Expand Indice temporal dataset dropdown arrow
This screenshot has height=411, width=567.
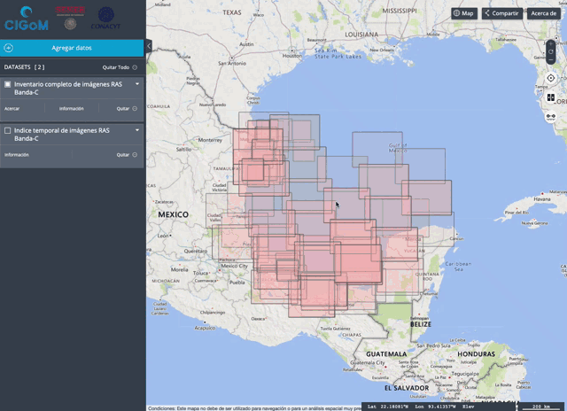(137, 130)
